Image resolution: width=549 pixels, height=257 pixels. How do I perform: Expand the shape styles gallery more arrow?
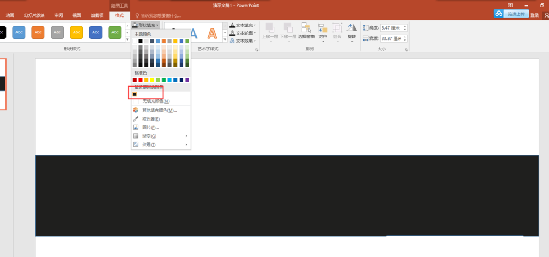[x=127, y=40]
